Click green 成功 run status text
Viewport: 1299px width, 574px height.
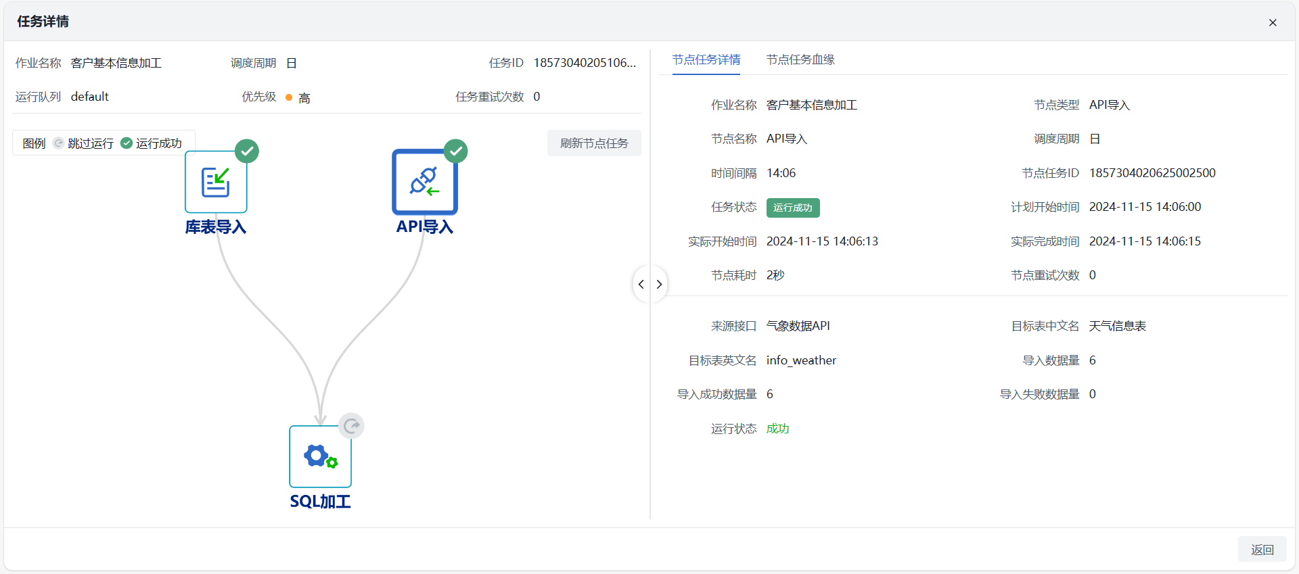point(778,429)
